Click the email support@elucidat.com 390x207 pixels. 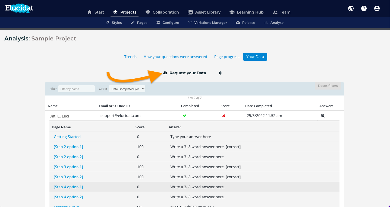click(x=120, y=116)
